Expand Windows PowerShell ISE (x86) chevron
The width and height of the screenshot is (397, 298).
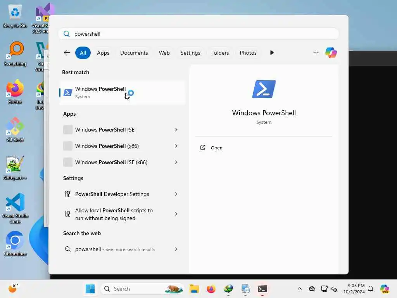(176, 162)
